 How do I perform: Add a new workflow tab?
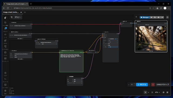coord(25,12)
